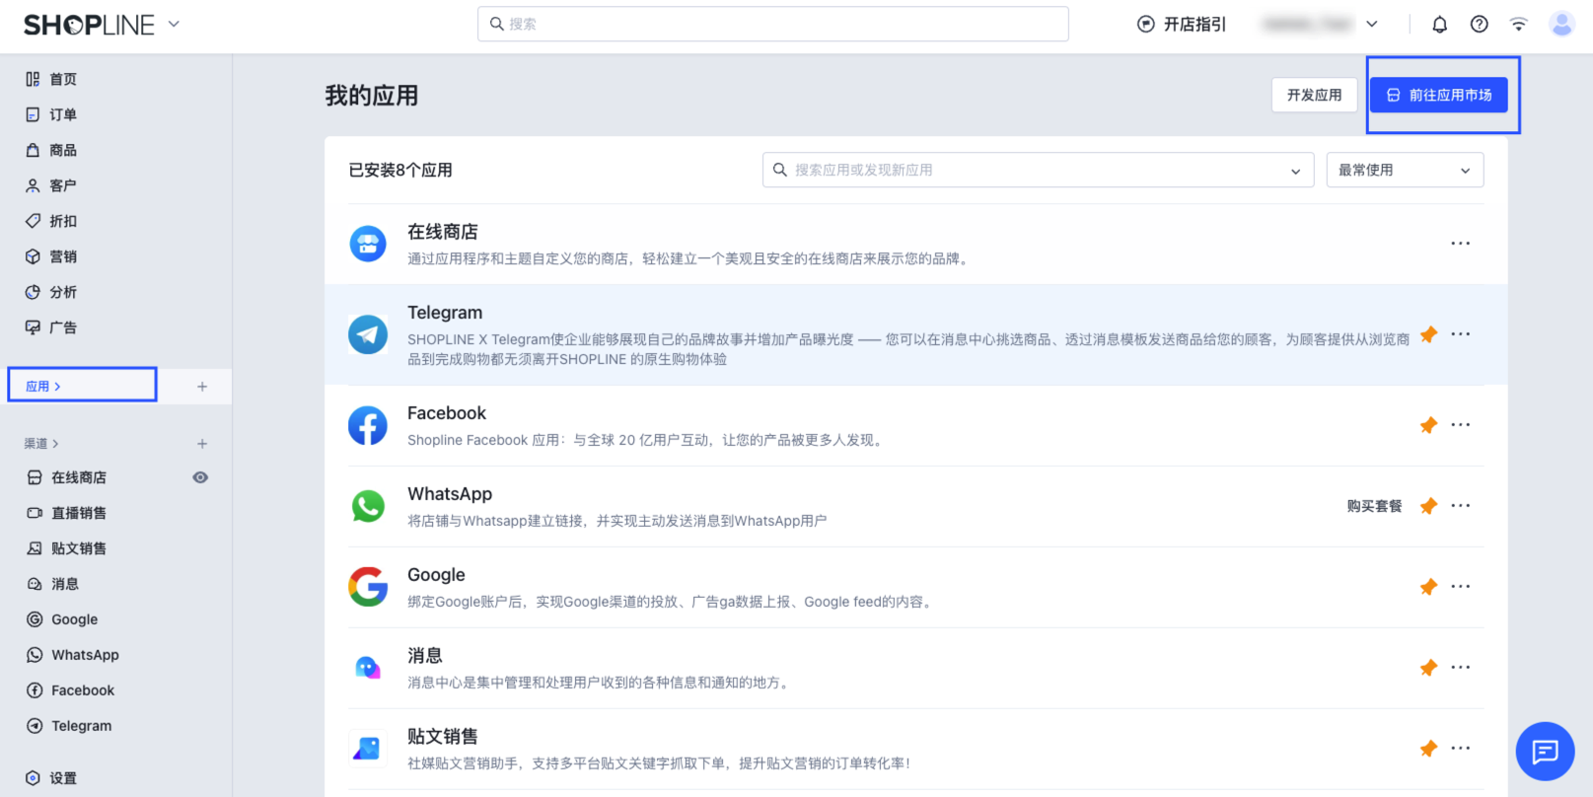
Task: Expand the dropdown beside SHOPLINE logo
Action: (174, 24)
